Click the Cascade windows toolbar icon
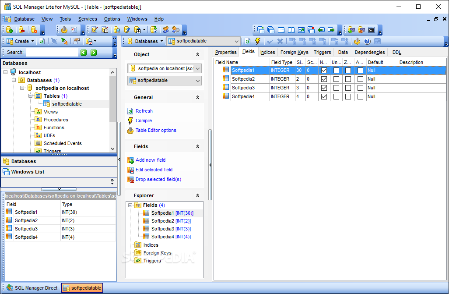Viewport: 449px width, 294px height. (271, 30)
